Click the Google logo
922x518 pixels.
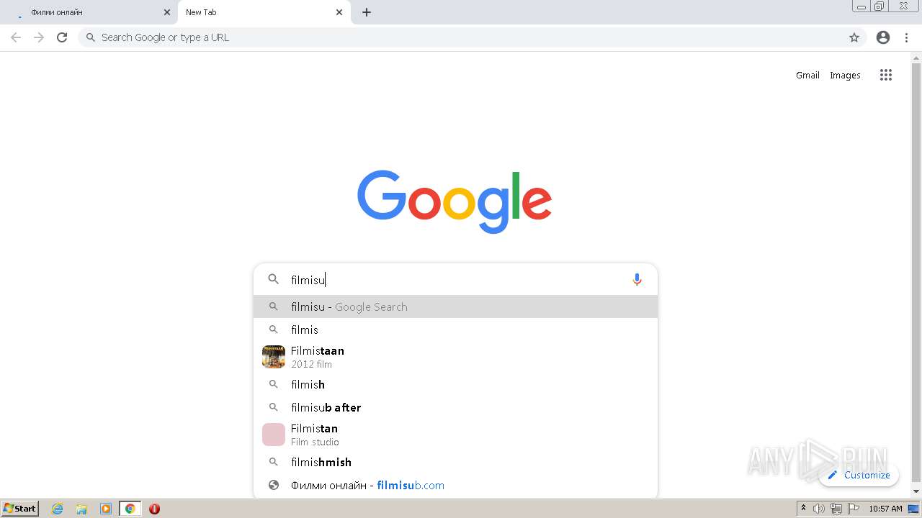[455, 201]
